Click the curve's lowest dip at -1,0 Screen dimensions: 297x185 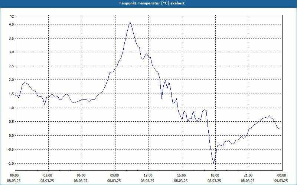click(x=214, y=163)
